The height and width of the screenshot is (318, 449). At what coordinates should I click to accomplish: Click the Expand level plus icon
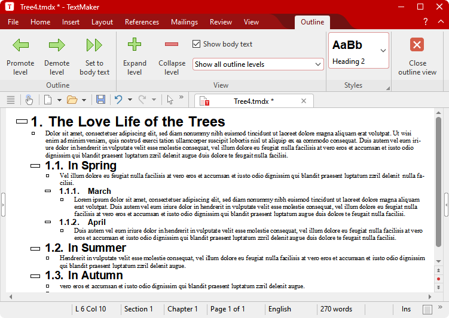[x=135, y=44]
